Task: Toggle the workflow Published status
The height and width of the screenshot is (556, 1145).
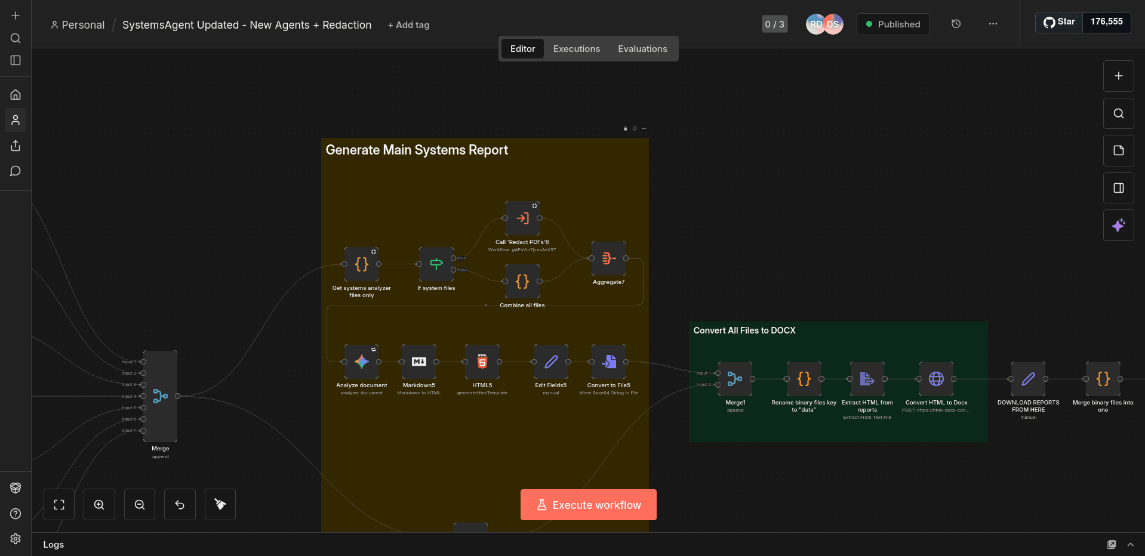Action: pyautogui.click(x=892, y=24)
